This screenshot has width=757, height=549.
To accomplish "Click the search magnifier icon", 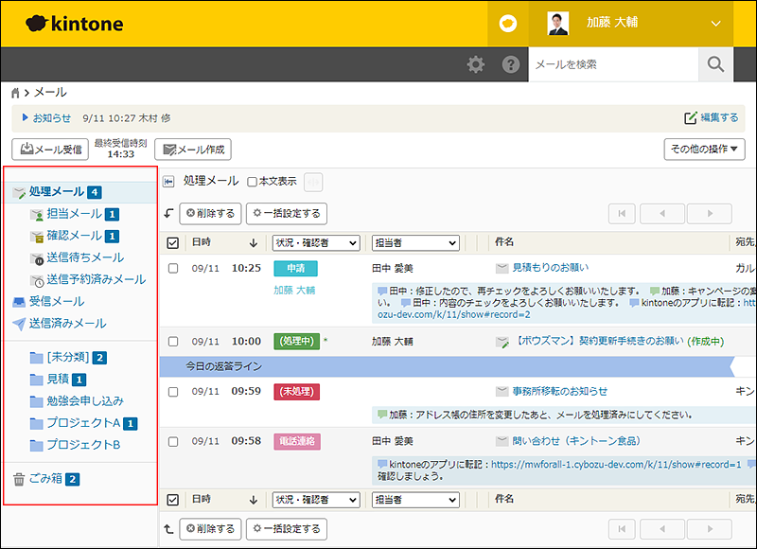I will click(716, 64).
